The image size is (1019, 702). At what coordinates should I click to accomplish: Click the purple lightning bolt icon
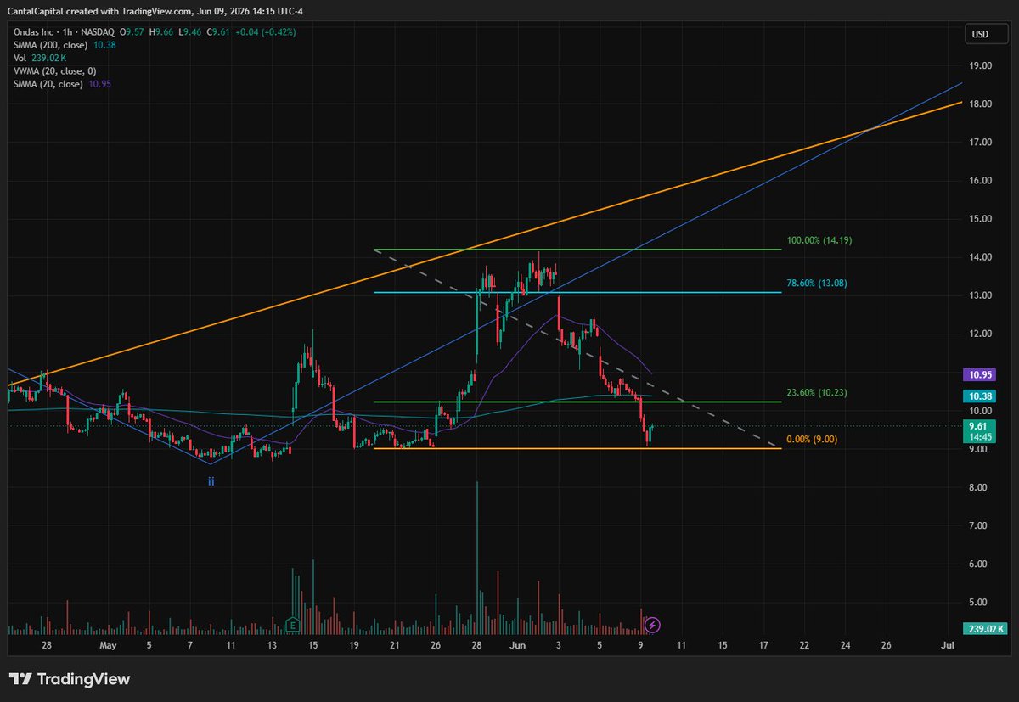(652, 625)
